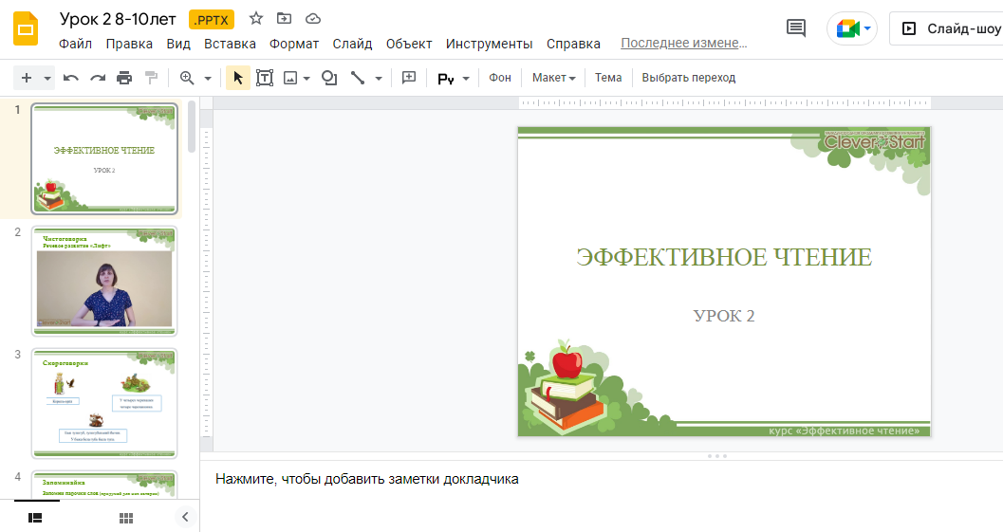Click the zoom magnifier tool
The height and width of the screenshot is (532, 1003).
click(187, 78)
